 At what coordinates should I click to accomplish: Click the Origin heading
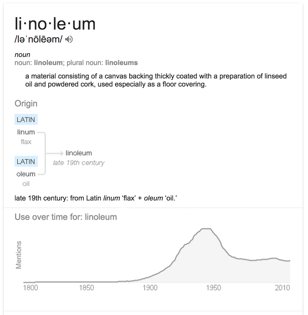(x=26, y=103)
